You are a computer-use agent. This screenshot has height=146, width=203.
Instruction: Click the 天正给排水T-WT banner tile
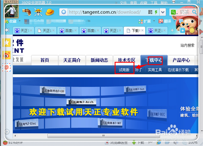110,123
